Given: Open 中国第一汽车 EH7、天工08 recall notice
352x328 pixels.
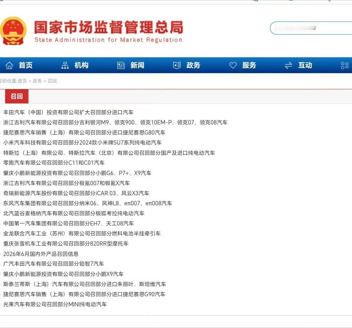Looking at the screenshot, I should pyautogui.click(x=69, y=223).
